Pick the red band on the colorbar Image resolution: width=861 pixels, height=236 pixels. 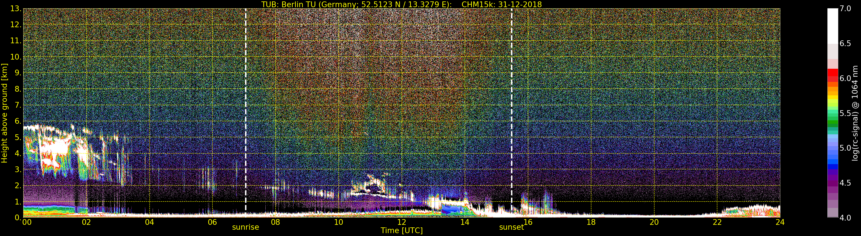[x=833, y=73]
